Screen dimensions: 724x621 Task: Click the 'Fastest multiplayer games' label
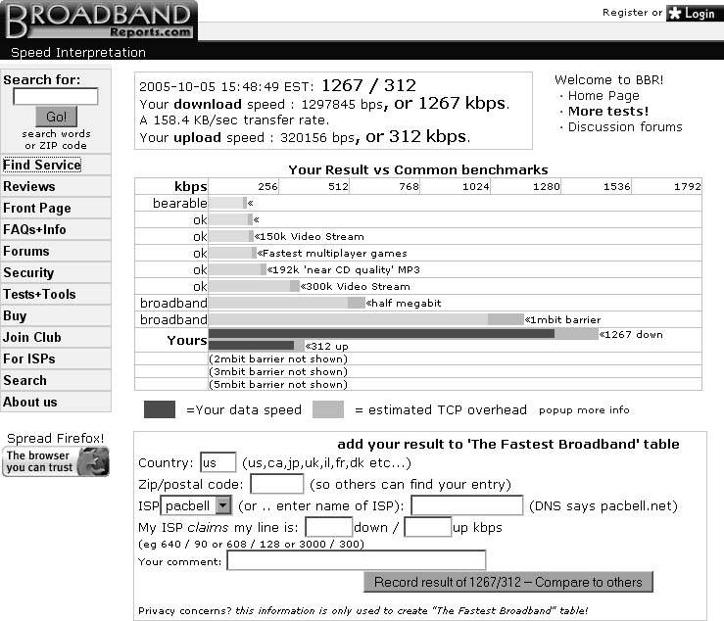(332, 253)
